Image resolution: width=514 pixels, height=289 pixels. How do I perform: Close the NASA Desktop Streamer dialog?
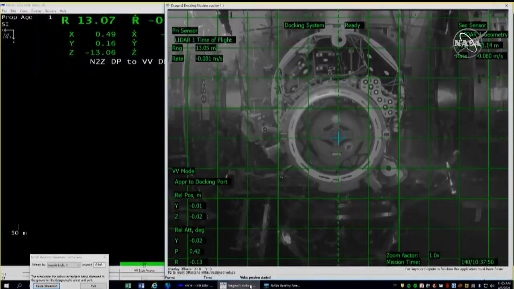point(105,257)
